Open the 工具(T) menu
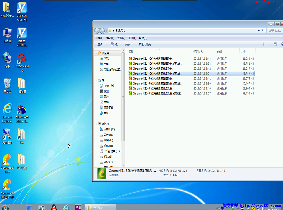Screen dimensions: 283x210 (132, 38)
